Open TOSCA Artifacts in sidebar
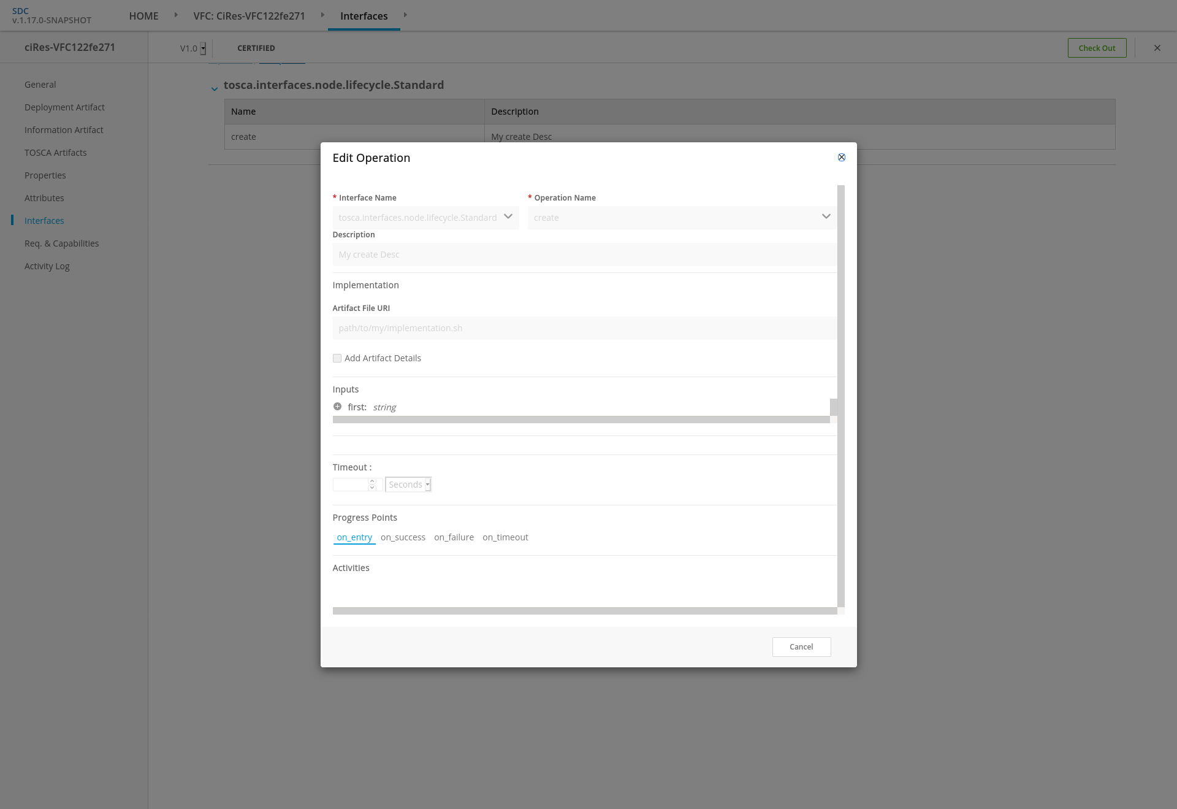 coord(55,153)
